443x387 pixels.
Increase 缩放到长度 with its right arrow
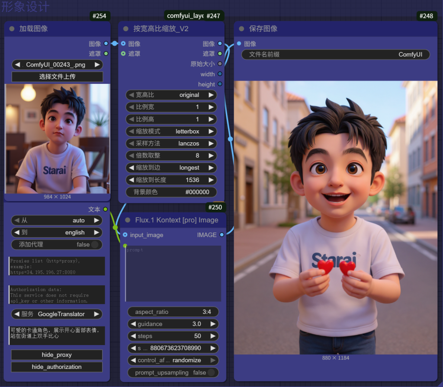pyautogui.click(x=211, y=180)
